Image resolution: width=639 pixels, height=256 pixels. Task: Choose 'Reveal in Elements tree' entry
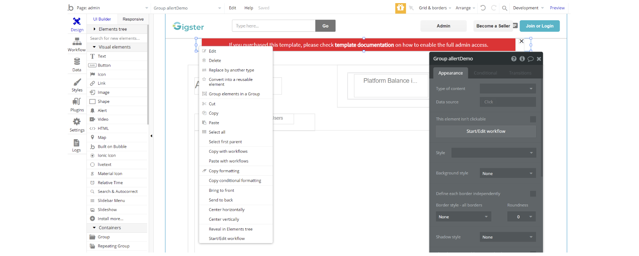point(236,229)
